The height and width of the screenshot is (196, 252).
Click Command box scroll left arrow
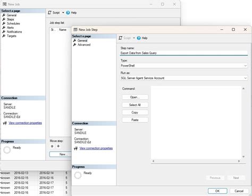153,161
